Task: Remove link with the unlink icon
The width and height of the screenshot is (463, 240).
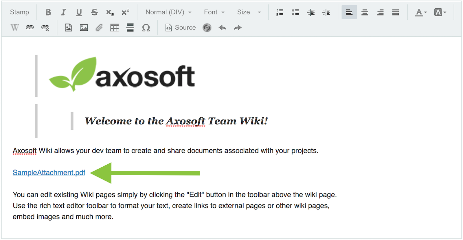Action: (45, 27)
